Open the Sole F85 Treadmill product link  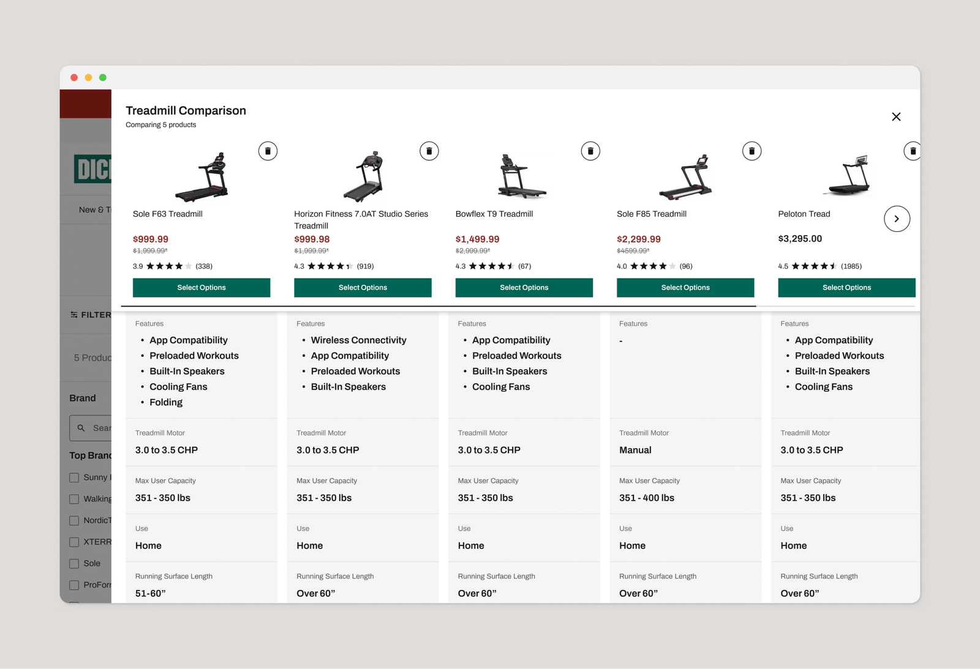coord(651,214)
